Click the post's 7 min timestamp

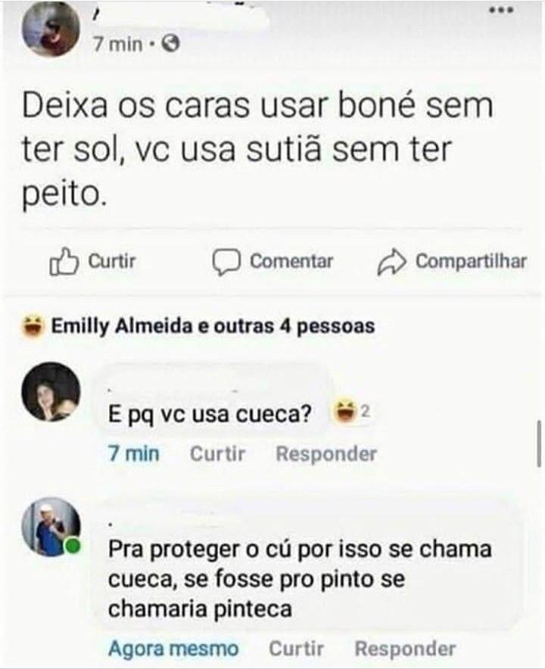coord(117,45)
